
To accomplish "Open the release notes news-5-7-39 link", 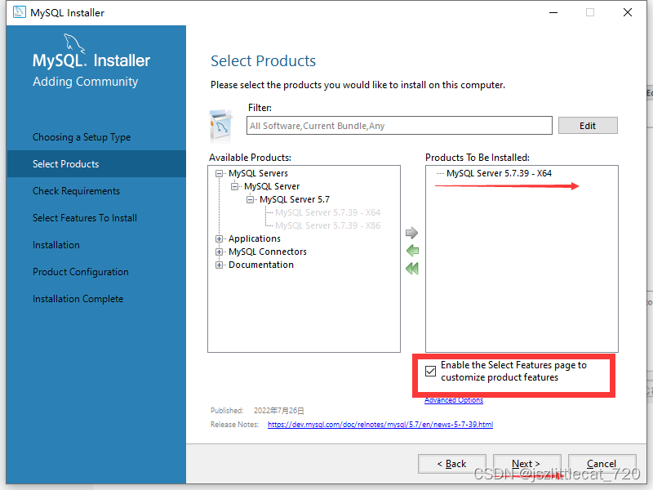I will tap(380, 424).
